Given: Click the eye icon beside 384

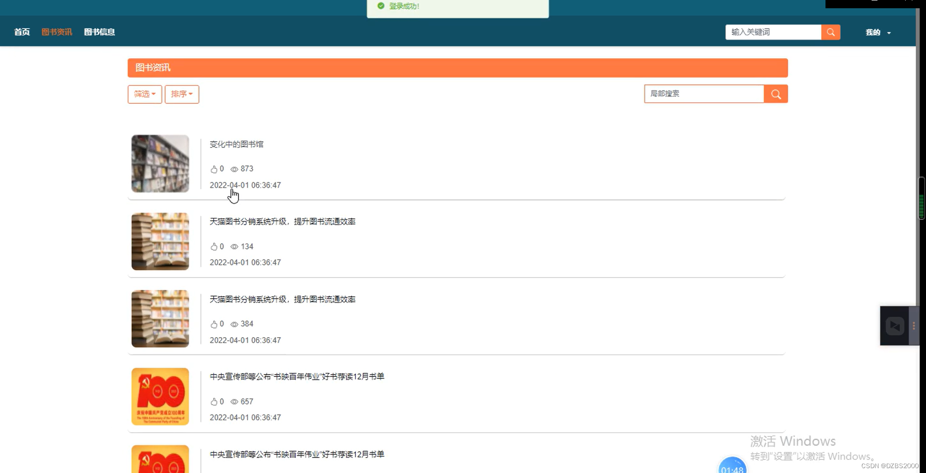Looking at the screenshot, I should point(234,324).
